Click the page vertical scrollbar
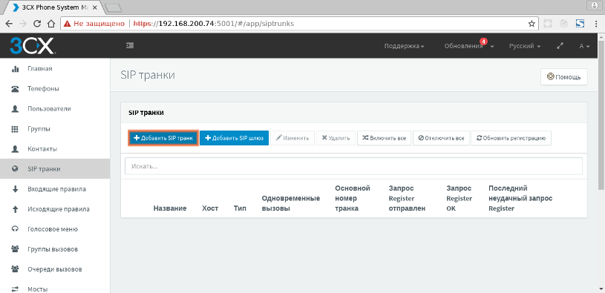This screenshot has width=605, height=293. 601,116
